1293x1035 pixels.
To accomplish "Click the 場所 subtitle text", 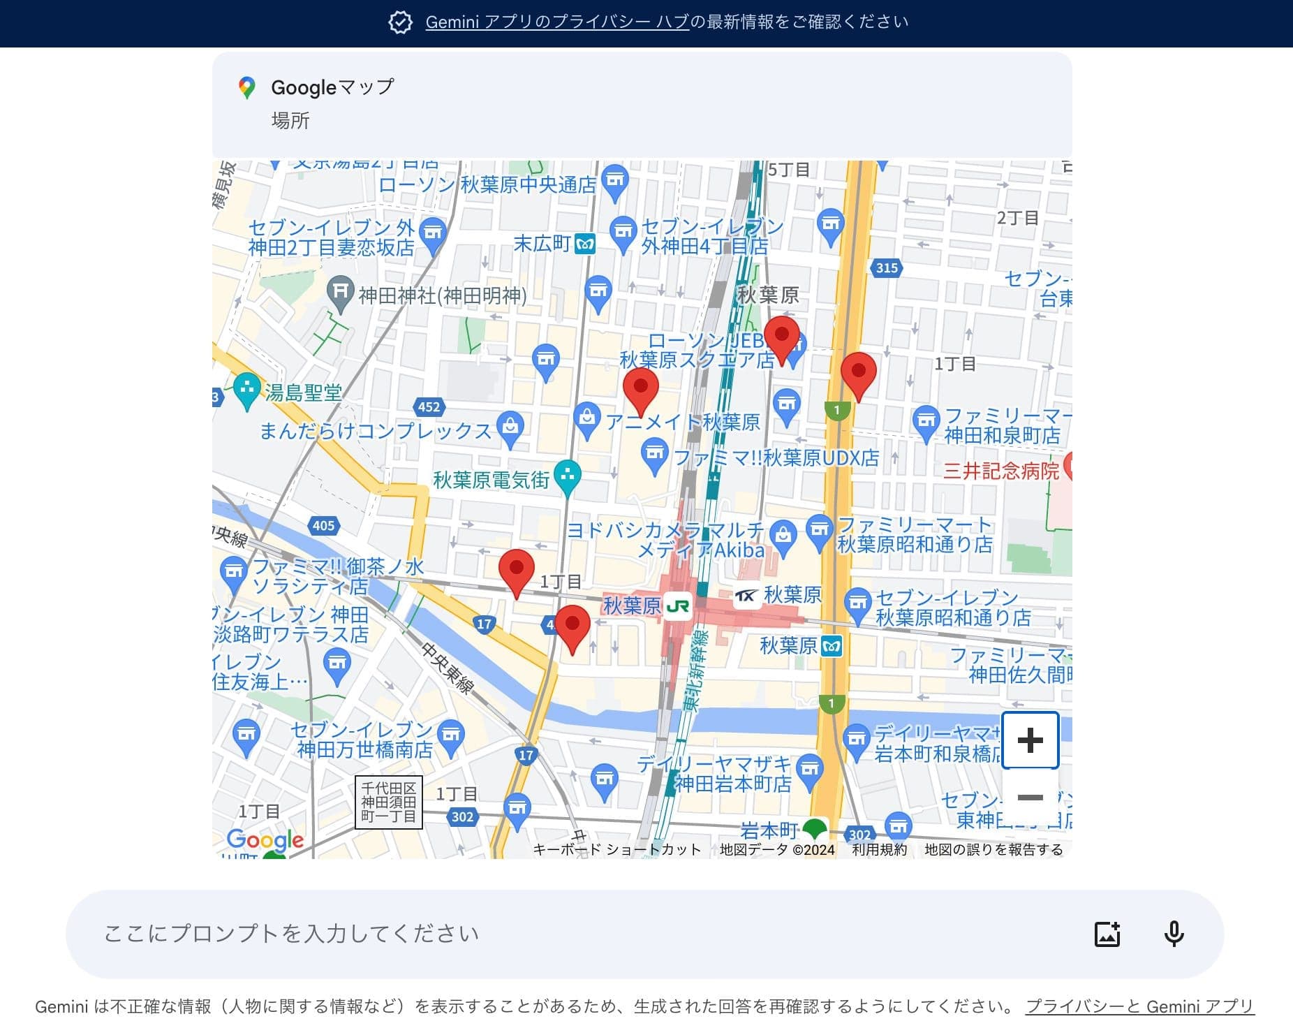I will point(290,121).
